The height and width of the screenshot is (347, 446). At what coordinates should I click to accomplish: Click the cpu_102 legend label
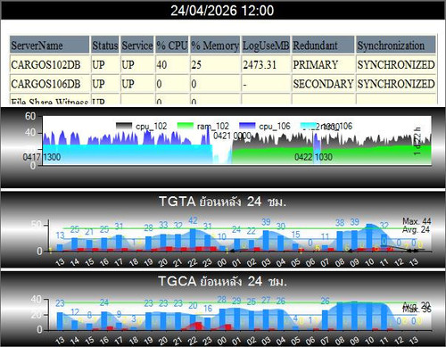pos(151,126)
